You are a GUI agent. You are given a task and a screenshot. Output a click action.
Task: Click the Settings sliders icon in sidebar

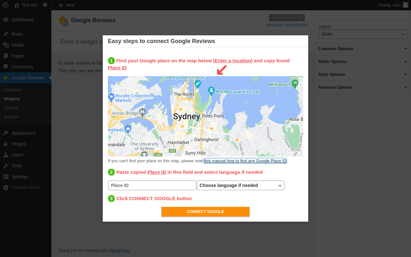(6, 177)
